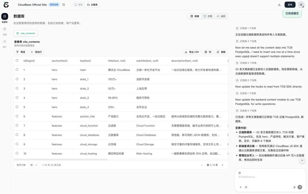Click the 导出 CSV export button
Viewport: 308px width, 194px height.
192,52
